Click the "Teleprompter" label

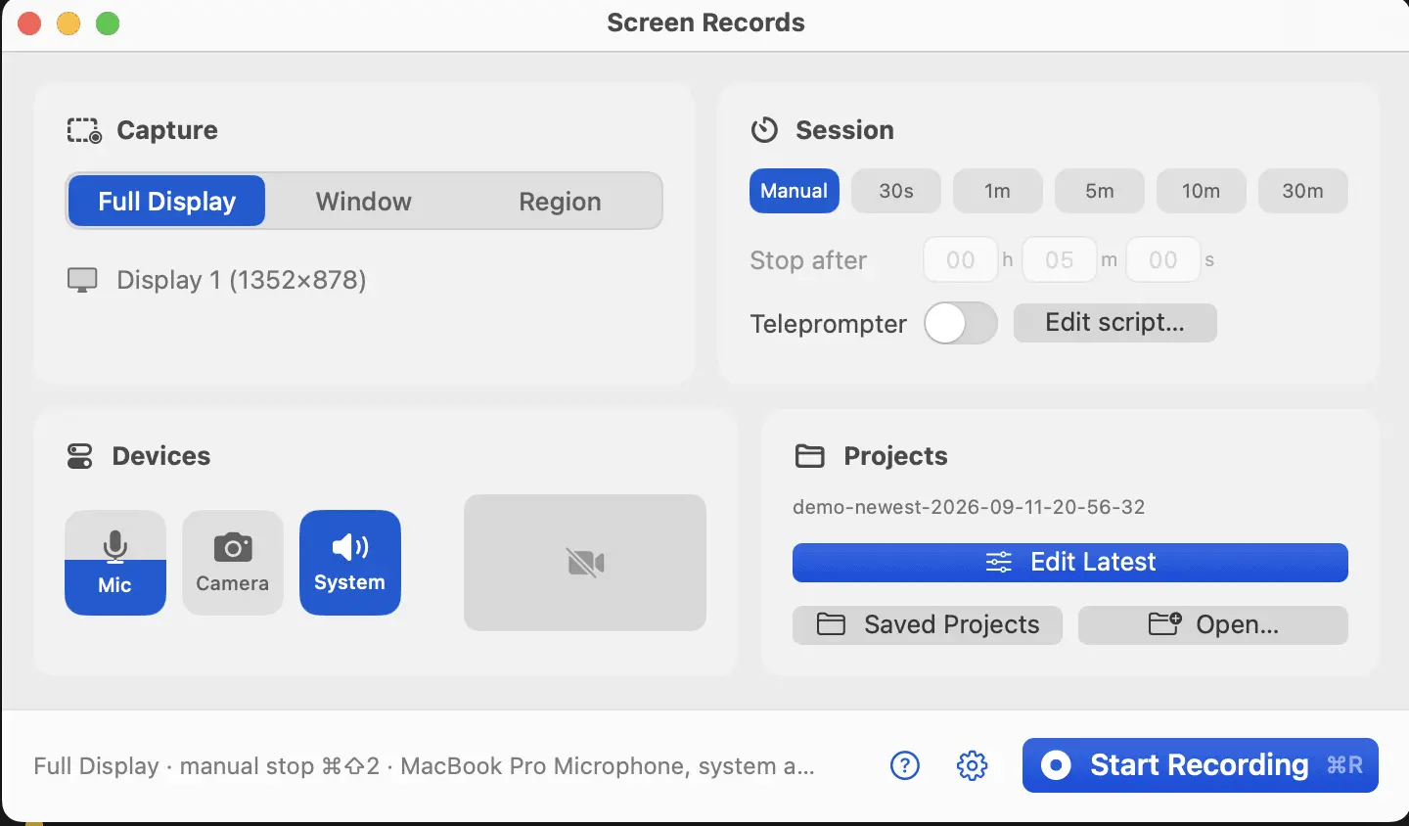[x=829, y=324]
